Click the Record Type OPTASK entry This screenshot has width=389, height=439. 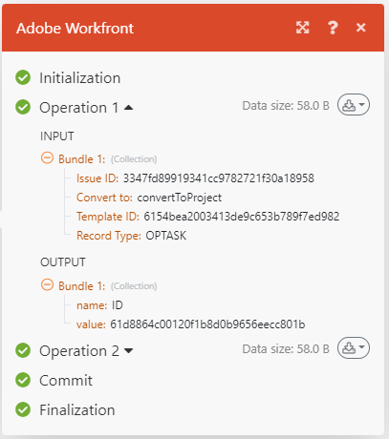[131, 236]
